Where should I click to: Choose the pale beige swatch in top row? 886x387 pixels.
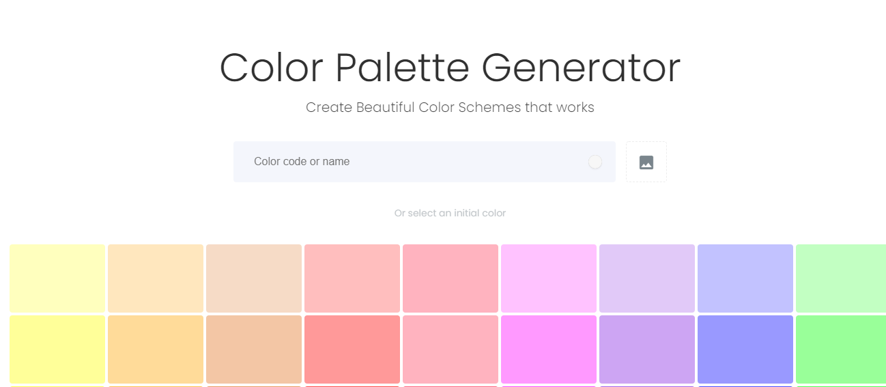[254, 278]
